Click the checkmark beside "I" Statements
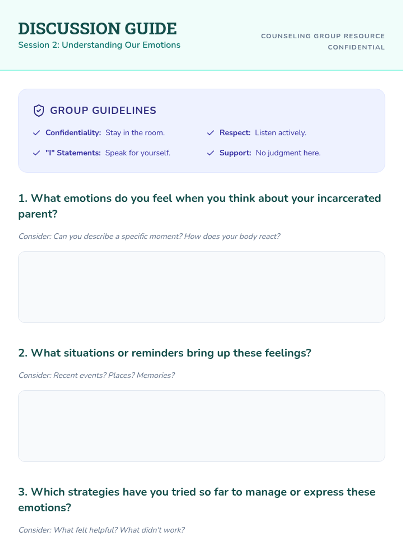The height and width of the screenshot is (538, 403). [37, 153]
